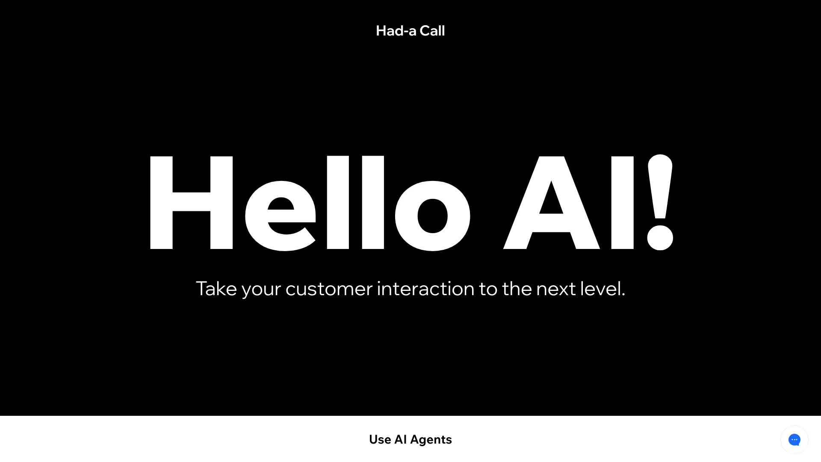821x462 pixels.
Task: Click the bottom bar Use AI Agents
Action: 410,439
